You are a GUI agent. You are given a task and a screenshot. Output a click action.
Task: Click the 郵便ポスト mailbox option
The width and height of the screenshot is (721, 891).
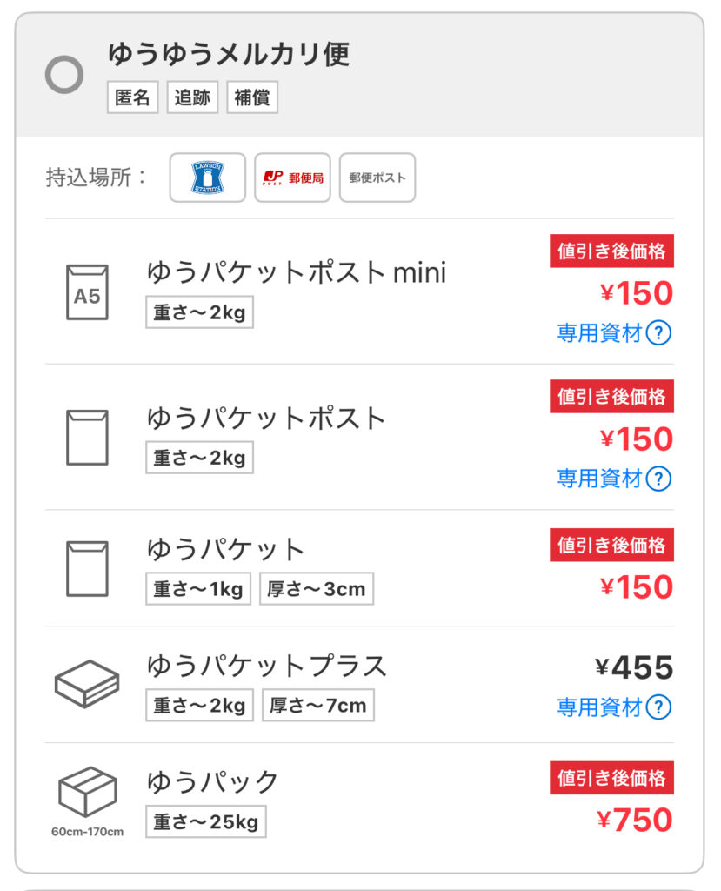pos(377,178)
